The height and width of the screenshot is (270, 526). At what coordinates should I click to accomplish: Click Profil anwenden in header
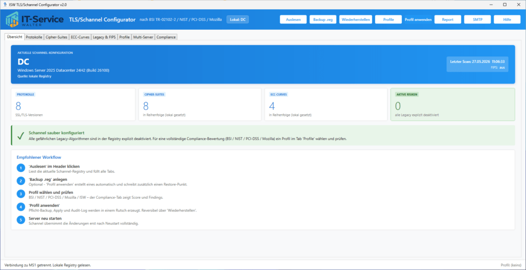[418, 19]
